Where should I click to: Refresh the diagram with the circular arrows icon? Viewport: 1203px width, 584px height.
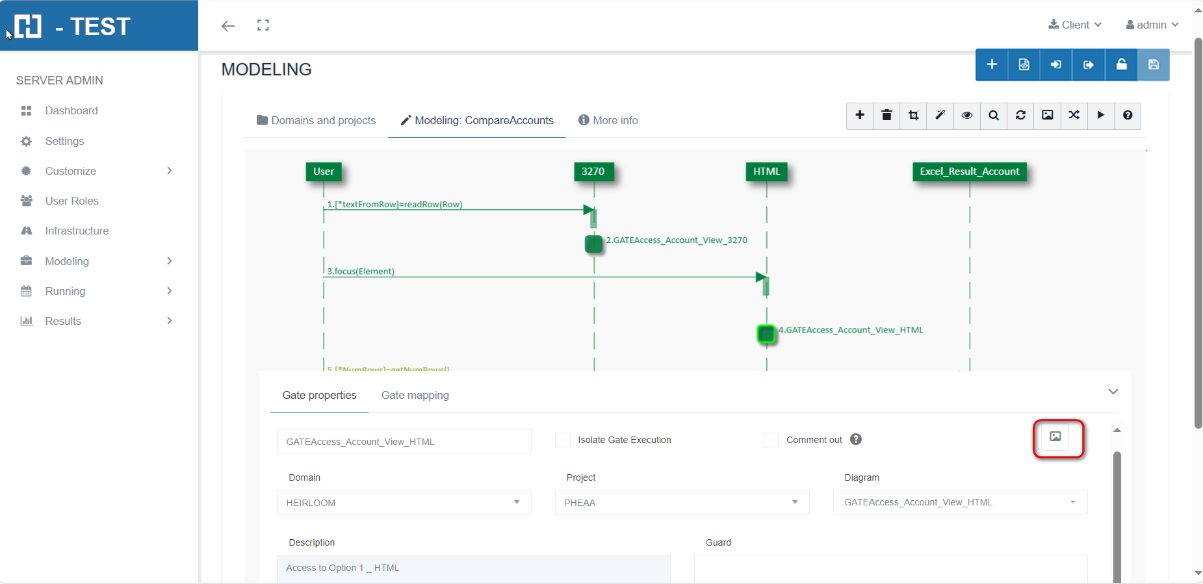[x=1020, y=116]
